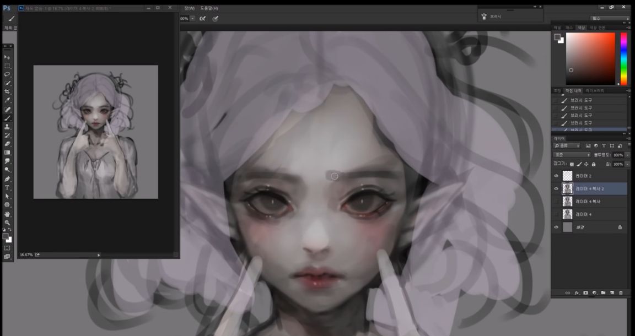635x336 pixels.
Task: Select the Lasso tool
Action: [7, 73]
